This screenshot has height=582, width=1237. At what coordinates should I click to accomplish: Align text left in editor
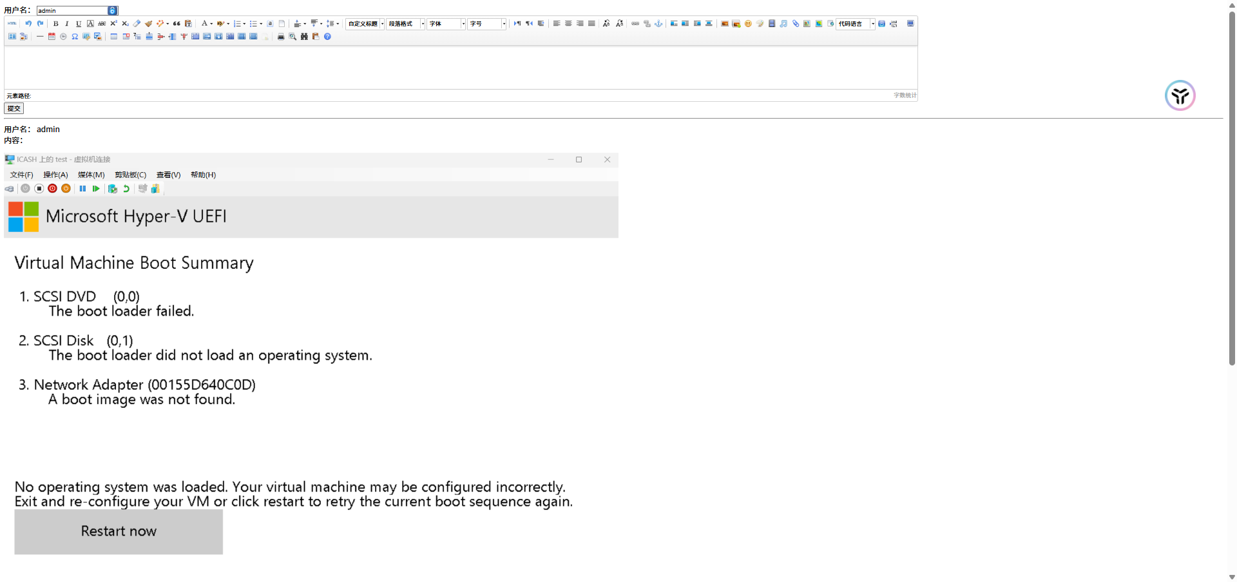pos(557,23)
